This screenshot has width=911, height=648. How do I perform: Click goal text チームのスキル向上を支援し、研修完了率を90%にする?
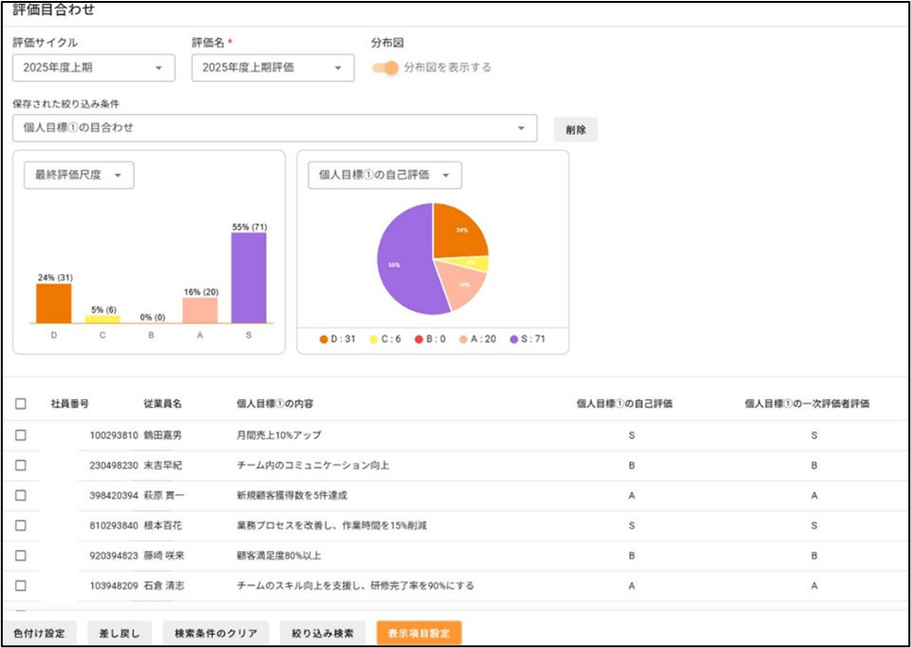click(x=355, y=586)
